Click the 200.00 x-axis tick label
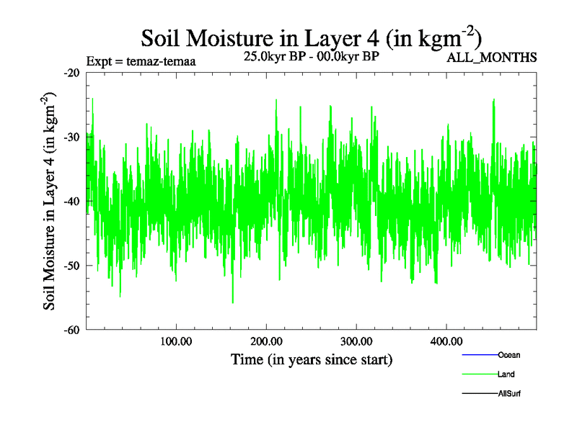Image resolution: width=577 pixels, height=432 pixels. point(266,341)
